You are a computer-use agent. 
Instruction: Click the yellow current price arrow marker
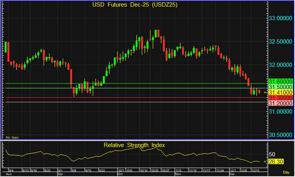coord(265,92)
